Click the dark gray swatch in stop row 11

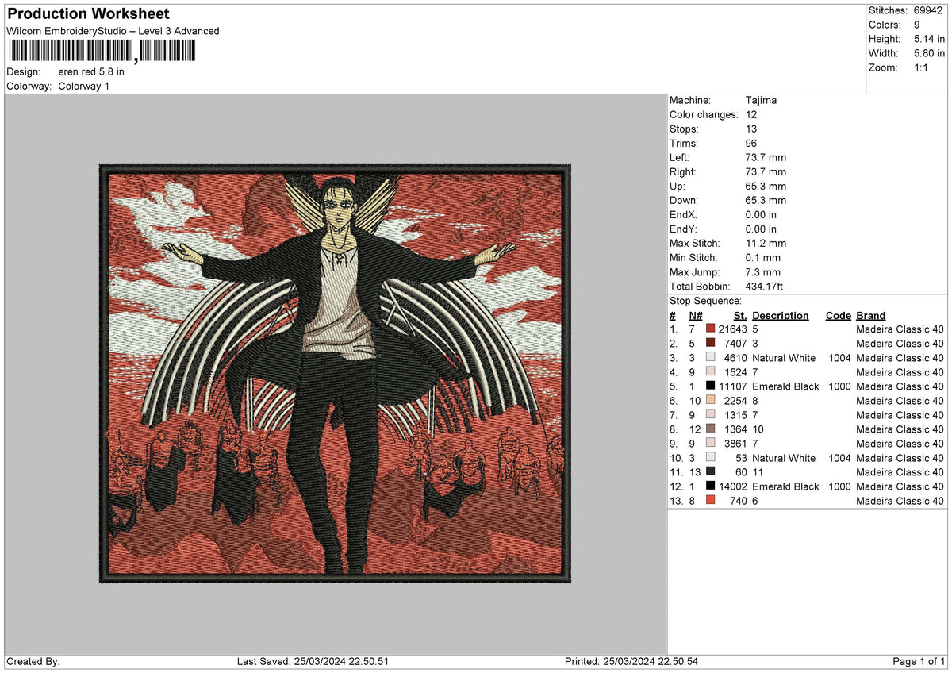click(710, 471)
